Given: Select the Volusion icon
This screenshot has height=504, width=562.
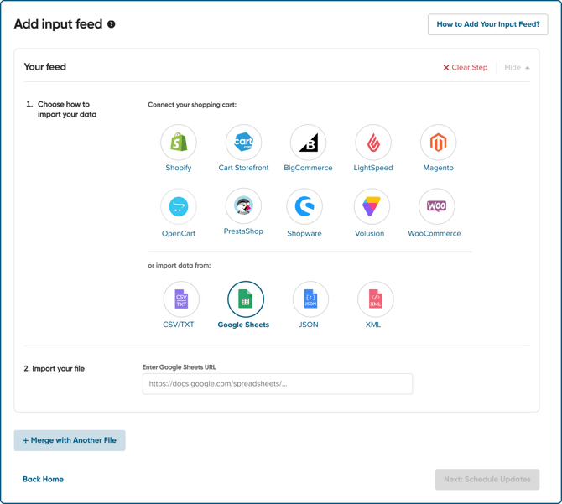Looking at the screenshot, I should (372, 206).
